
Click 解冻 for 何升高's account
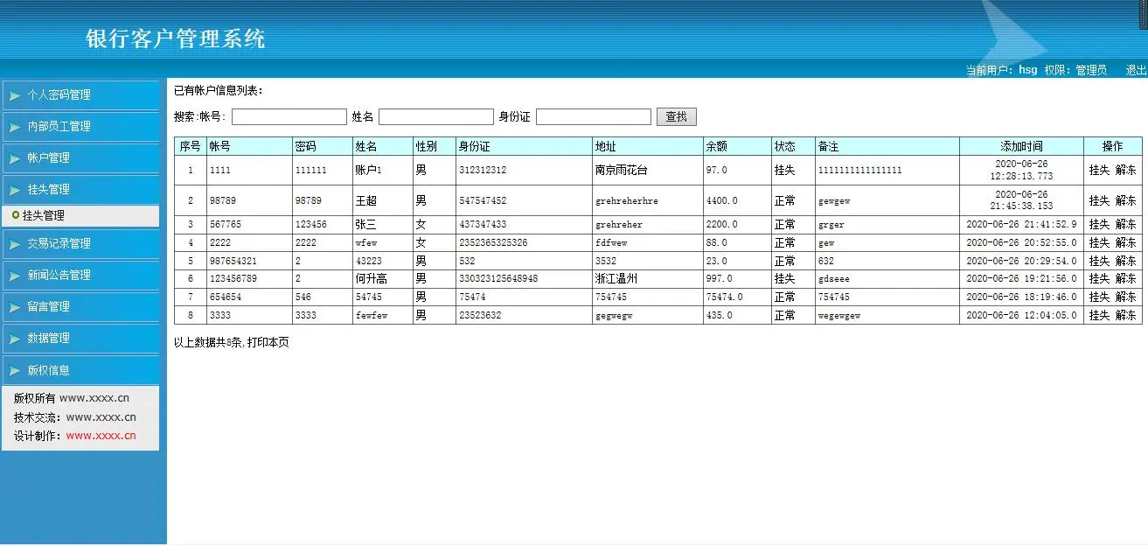point(1126,278)
